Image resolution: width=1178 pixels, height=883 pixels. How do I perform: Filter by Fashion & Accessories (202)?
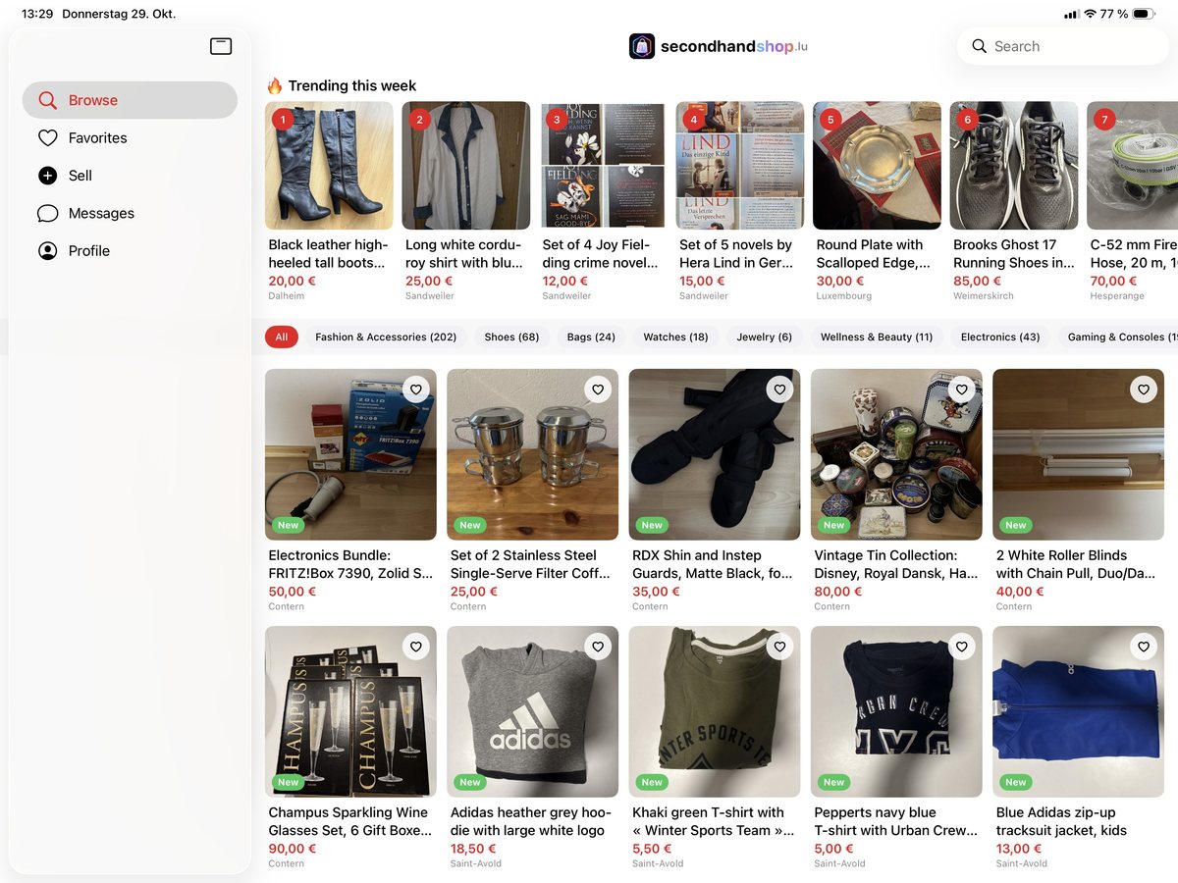pos(386,337)
